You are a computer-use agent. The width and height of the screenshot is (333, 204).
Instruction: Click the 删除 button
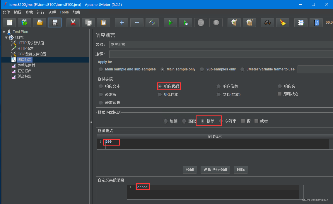(241, 170)
